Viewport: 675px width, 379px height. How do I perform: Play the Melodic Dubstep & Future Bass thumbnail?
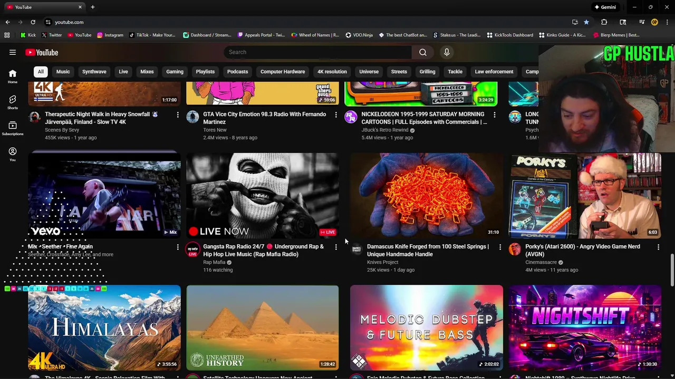pyautogui.click(x=427, y=328)
